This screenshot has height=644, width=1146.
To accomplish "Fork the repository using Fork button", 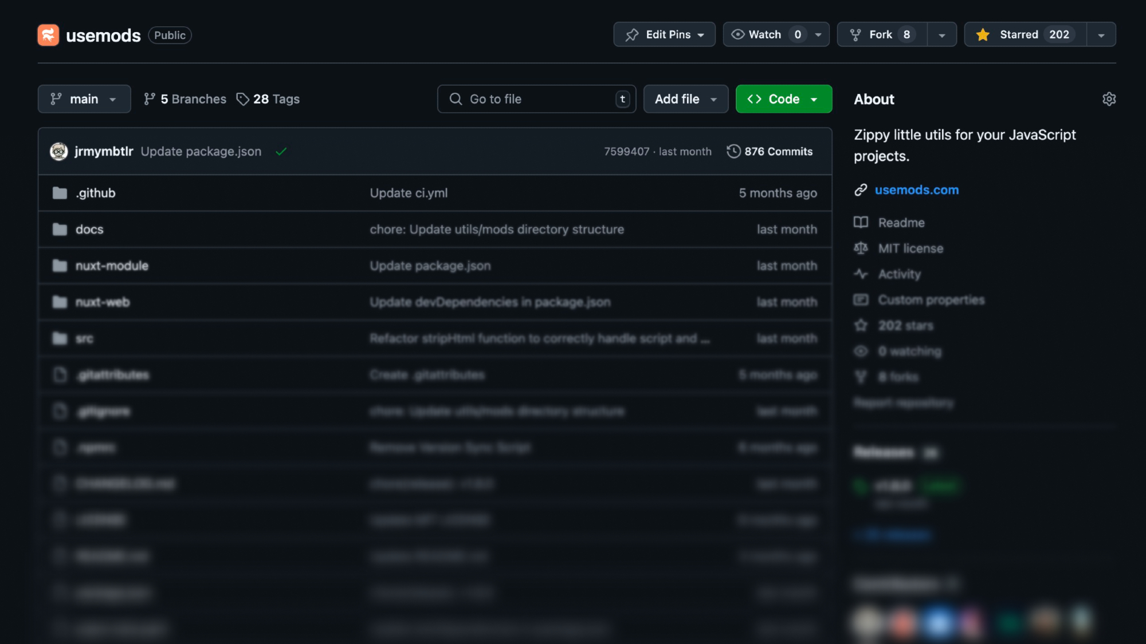I will pos(881,34).
